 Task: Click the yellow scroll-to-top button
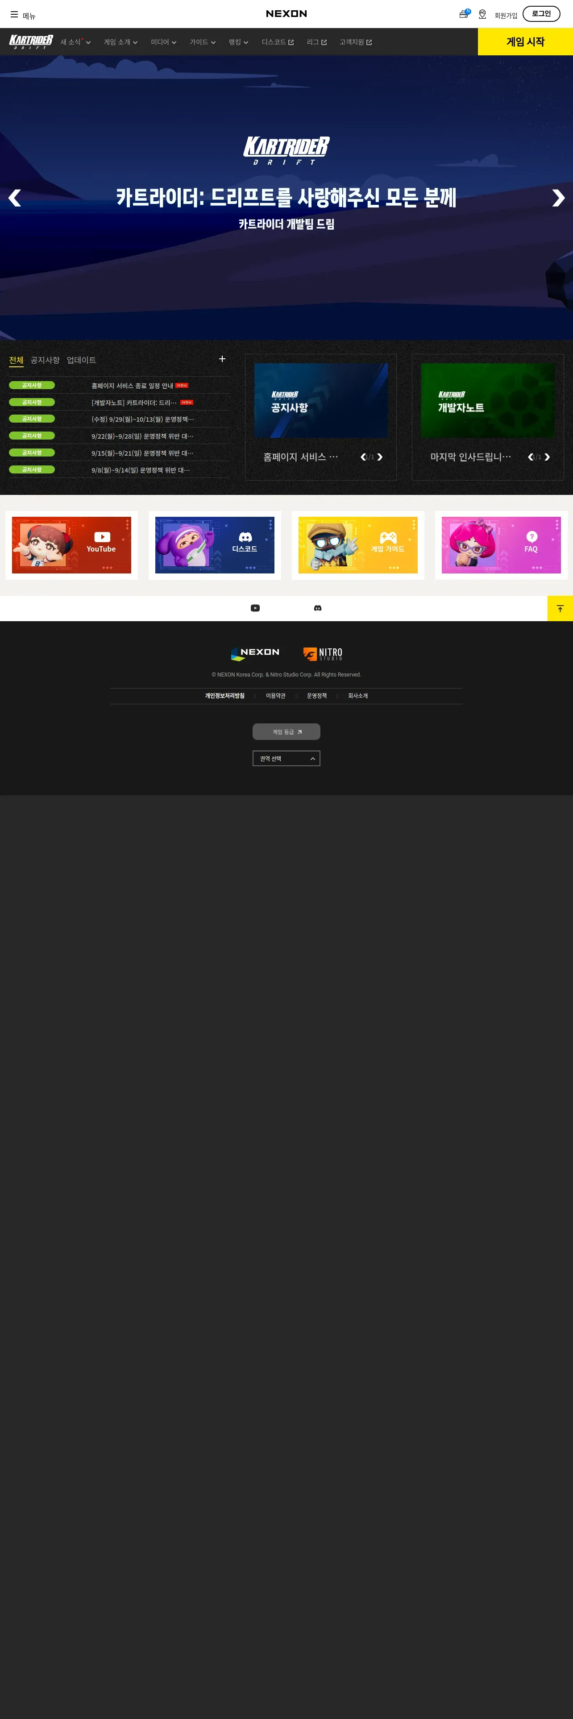561,609
